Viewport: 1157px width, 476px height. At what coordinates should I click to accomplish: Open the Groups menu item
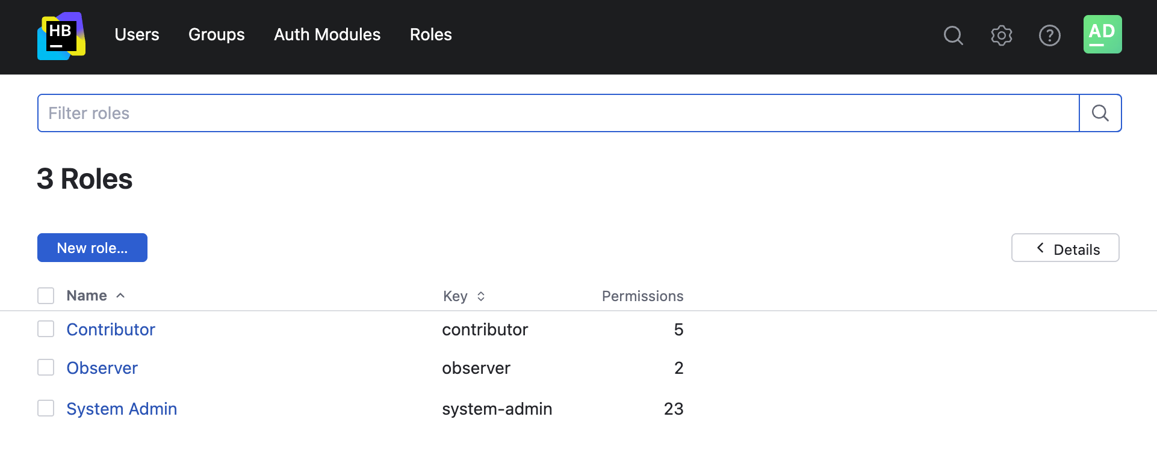point(216,35)
